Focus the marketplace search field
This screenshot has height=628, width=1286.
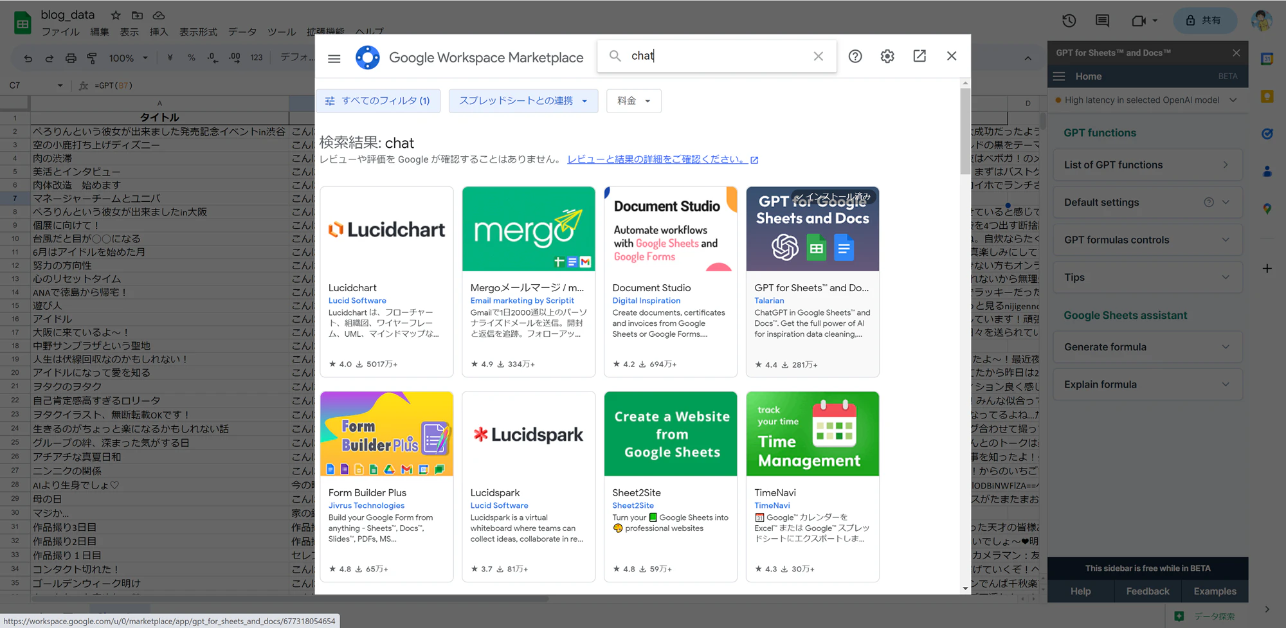(x=717, y=56)
